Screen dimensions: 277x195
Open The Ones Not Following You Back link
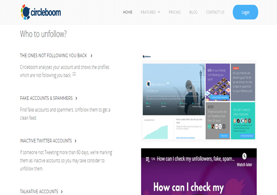[53, 56]
